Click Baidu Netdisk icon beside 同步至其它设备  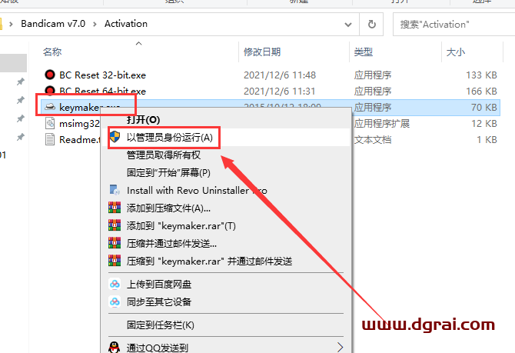coord(115,301)
